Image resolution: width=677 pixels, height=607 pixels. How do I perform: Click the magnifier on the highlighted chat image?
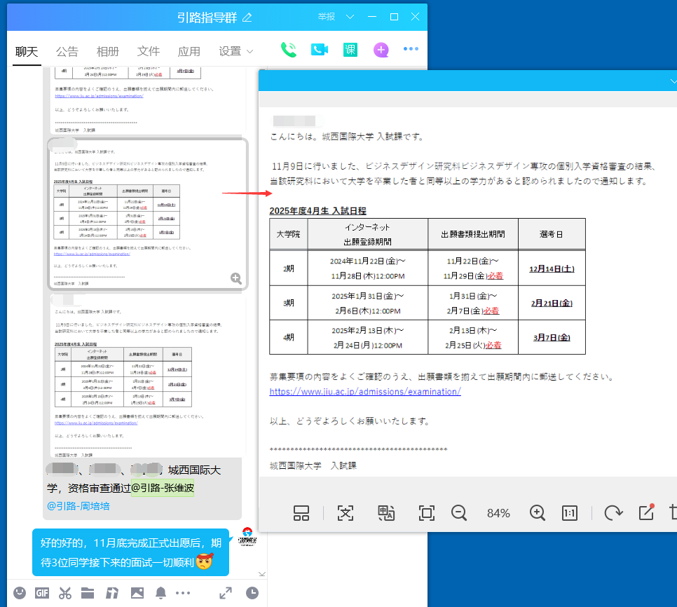(x=235, y=278)
